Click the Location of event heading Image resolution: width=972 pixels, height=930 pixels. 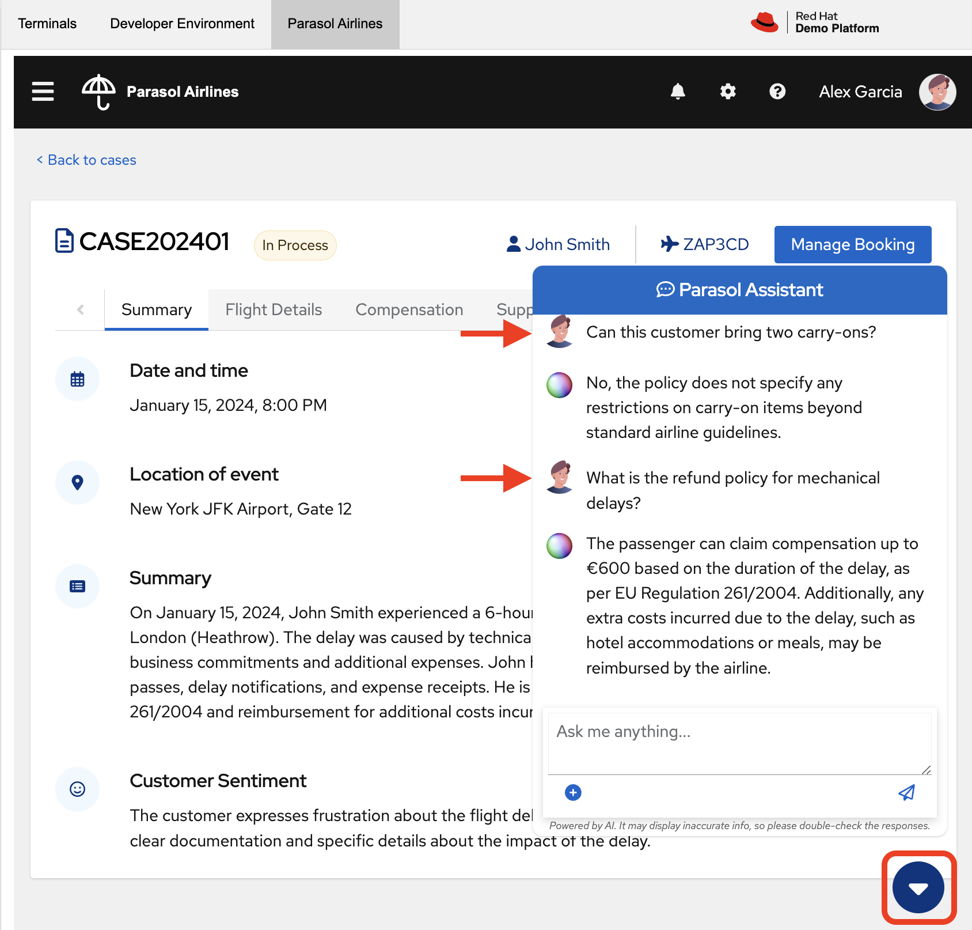[204, 474]
